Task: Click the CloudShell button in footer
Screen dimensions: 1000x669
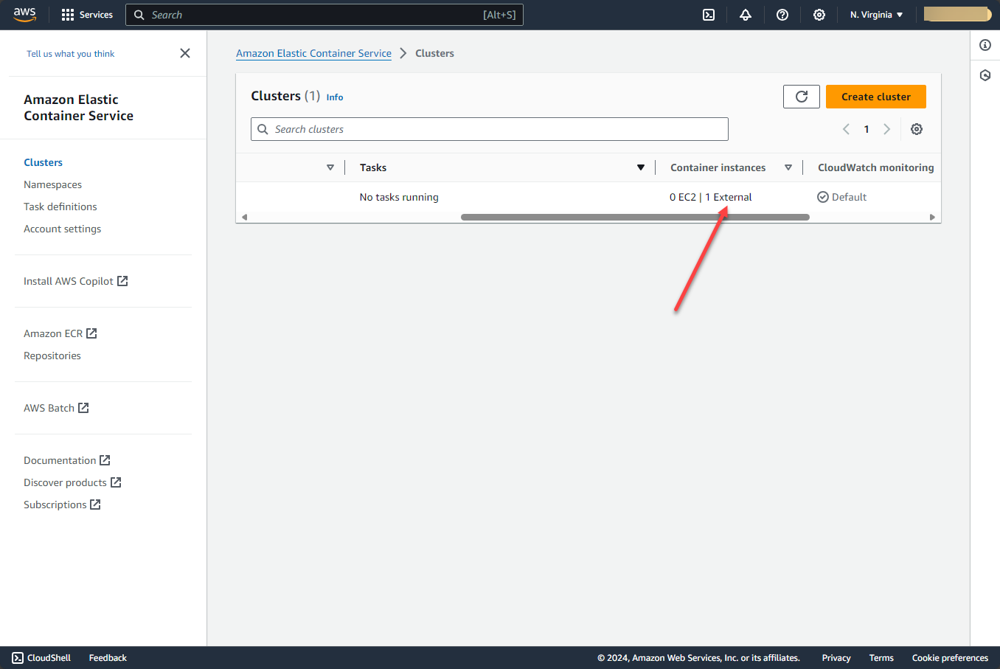Action: [41, 658]
